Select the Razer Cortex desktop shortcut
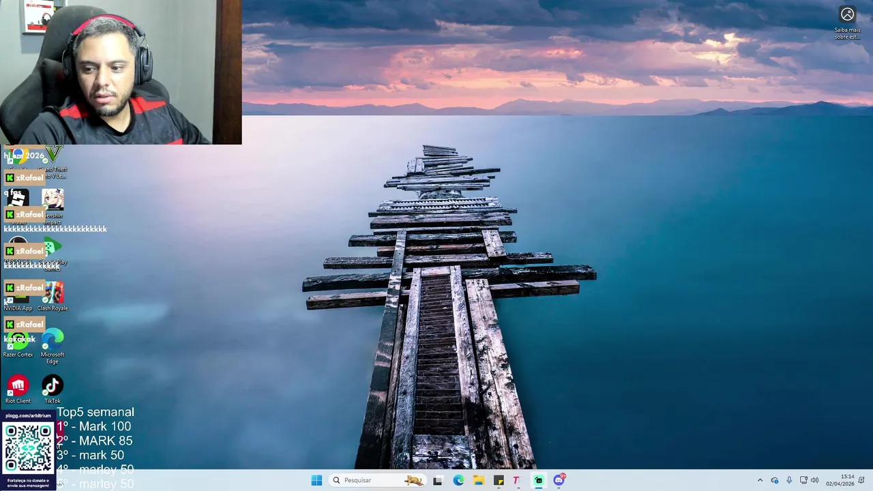Image resolution: width=873 pixels, height=491 pixels. 18,343
